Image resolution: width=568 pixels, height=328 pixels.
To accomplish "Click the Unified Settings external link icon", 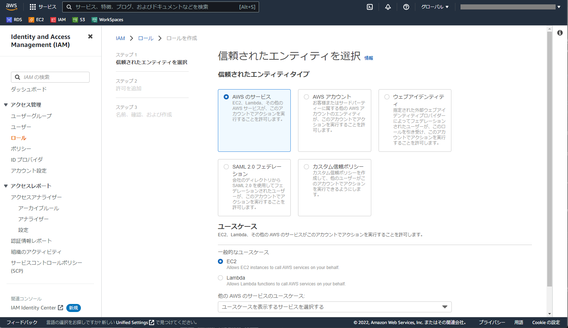I will coord(152,323).
